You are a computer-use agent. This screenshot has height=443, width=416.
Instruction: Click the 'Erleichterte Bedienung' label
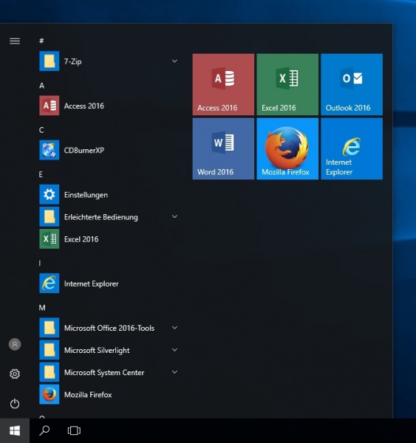tap(101, 217)
